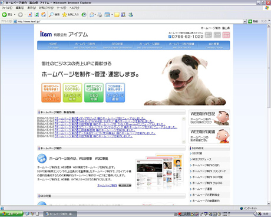Click the Research book icon in toolbar
Viewport: 271px width, 217px height.
pyautogui.click(x=123, y=15)
